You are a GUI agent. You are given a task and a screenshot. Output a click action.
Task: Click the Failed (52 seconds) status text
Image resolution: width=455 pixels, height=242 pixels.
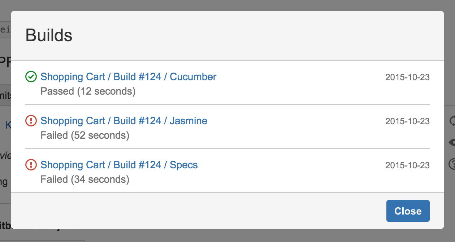point(85,135)
